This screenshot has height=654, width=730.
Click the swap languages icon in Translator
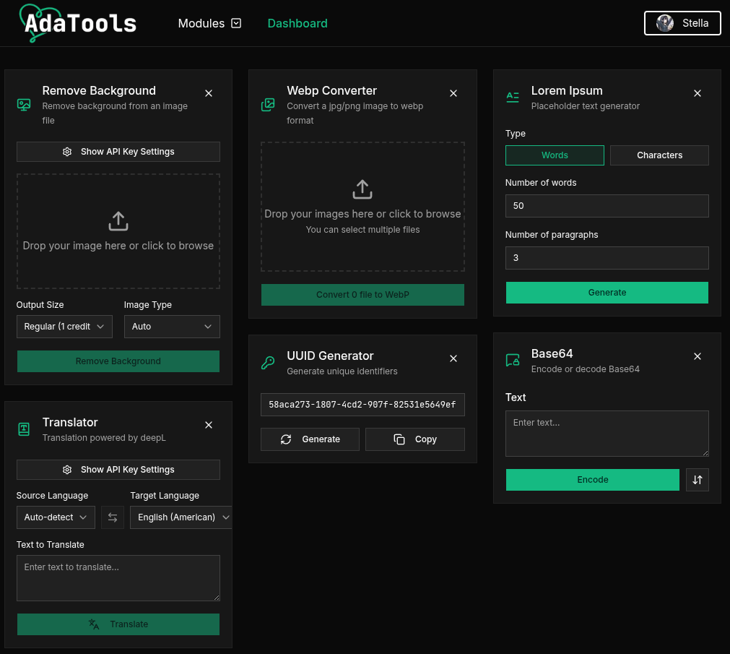point(113,517)
